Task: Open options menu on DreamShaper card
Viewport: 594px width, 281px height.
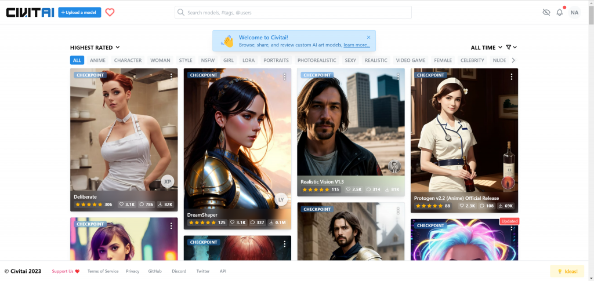Action: [x=285, y=76]
